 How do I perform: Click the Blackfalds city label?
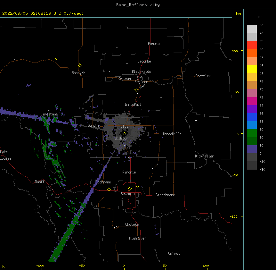[141, 72]
